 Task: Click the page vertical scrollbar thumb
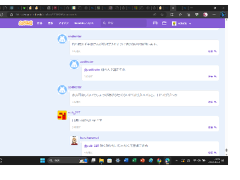(226, 150)
